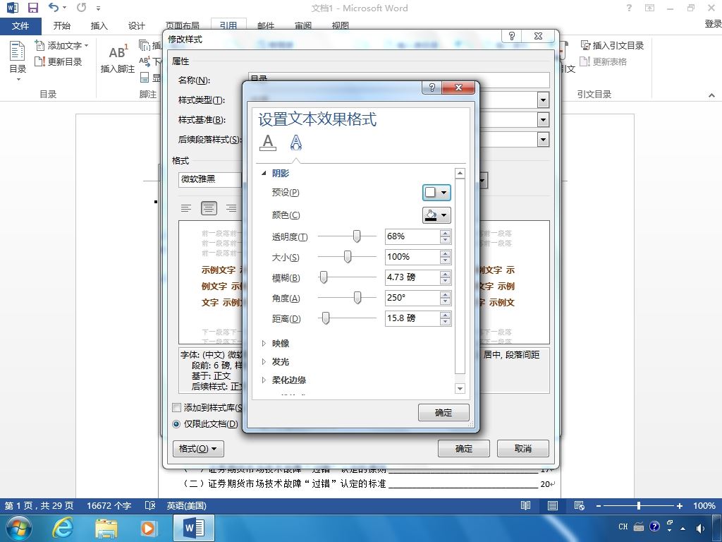Open Windows Explorer from taskbar
The image size is (722, 542).
pyautogui.click(x=106, y=528)
